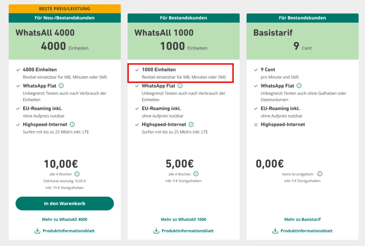Select the 'Für Neu-/Bestandskunden' header band

(65, 18)
